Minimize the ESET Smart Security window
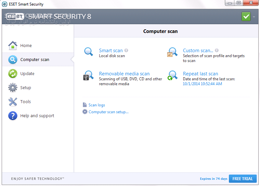 click(230, 3)
